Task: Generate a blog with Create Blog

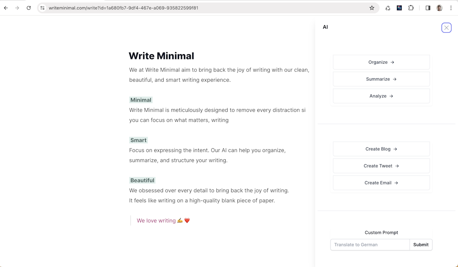Action: click(x=381, y=149)
